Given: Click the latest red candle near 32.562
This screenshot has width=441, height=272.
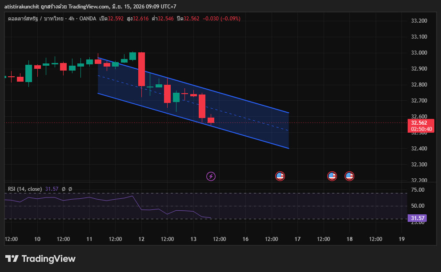Looking at the screenshot, I should 211,120.
